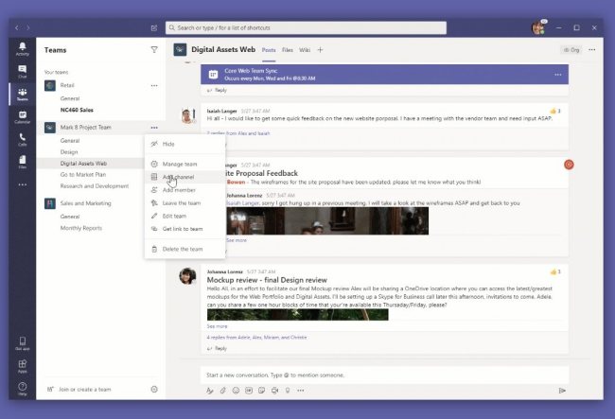Click the new chat compose icon
Image resolution: width=615 pixels, height=419 pixels.
pyautogui.click(x=153, y=27)
